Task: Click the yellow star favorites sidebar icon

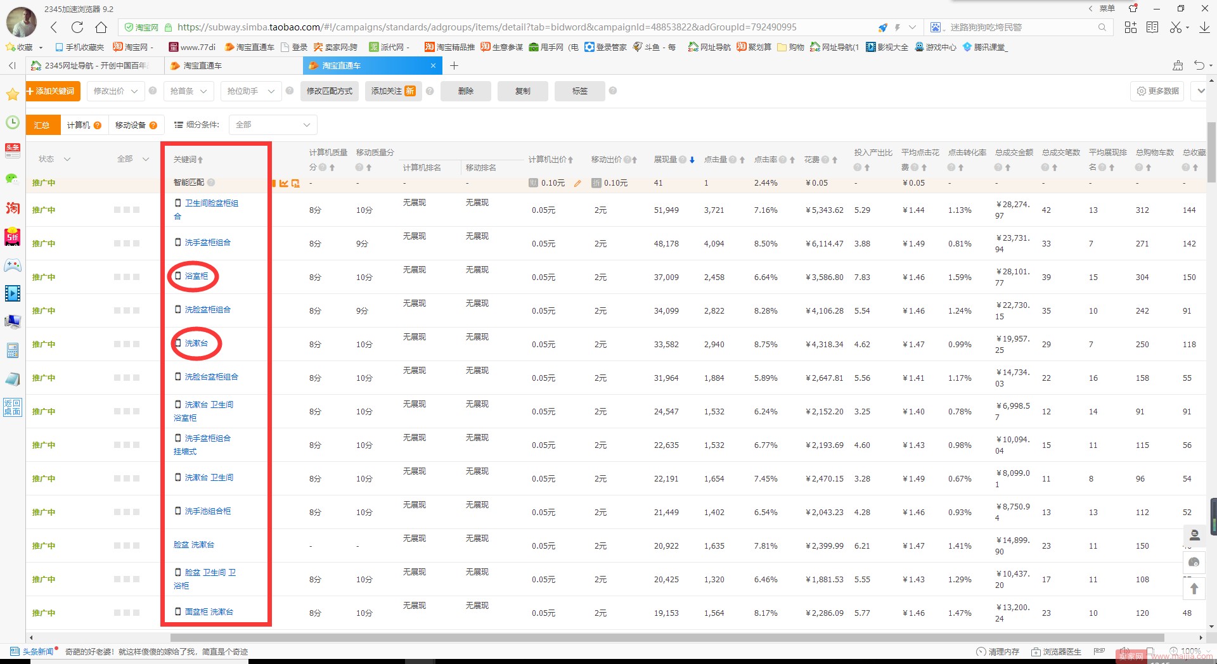Action: (x=12, y=94)
